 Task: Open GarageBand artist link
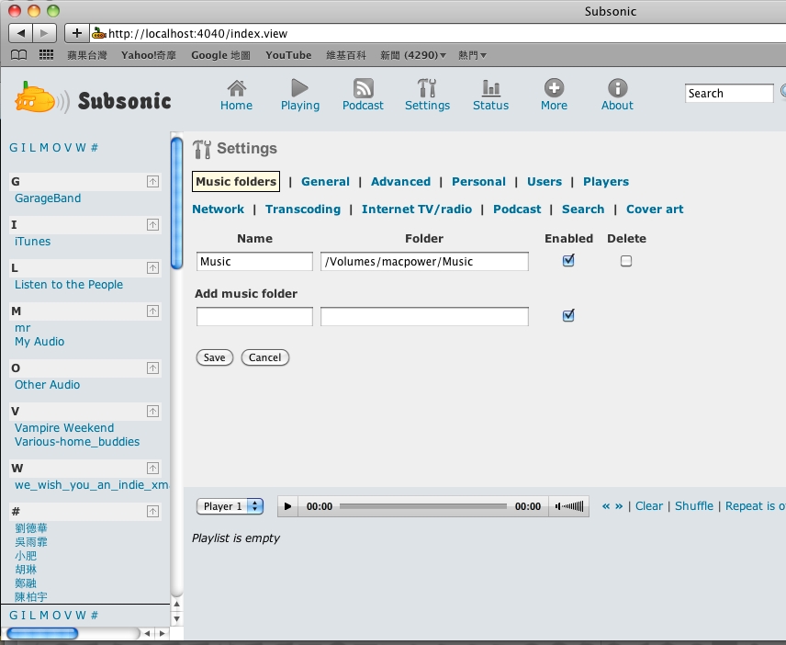pyautogui.click(x=48, y=198)
